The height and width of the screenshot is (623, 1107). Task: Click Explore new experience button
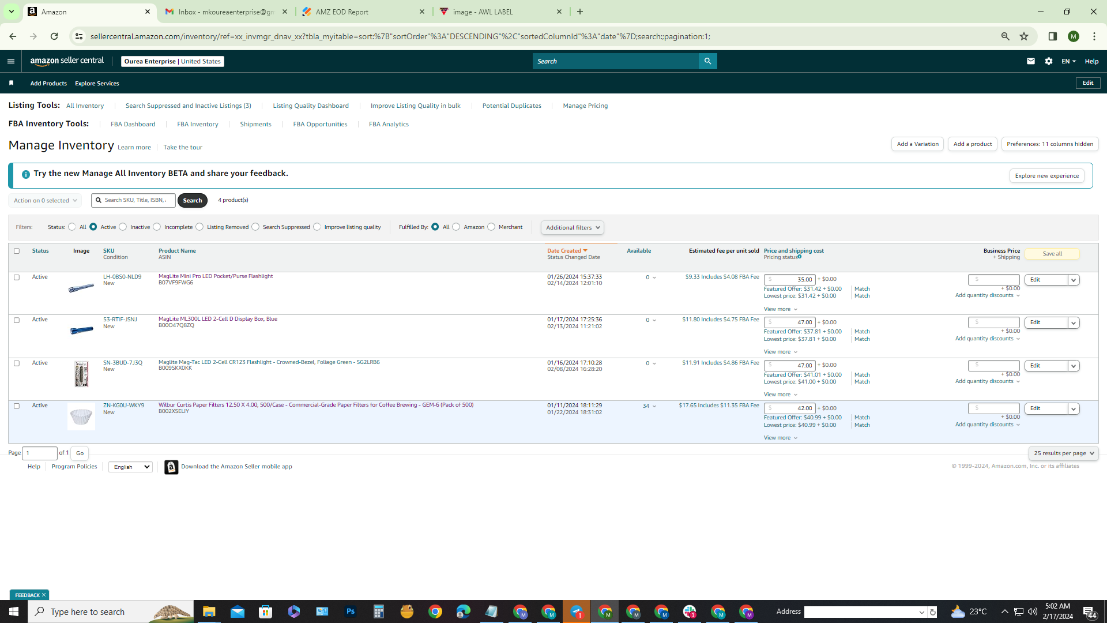click(x=1046, y=176)
